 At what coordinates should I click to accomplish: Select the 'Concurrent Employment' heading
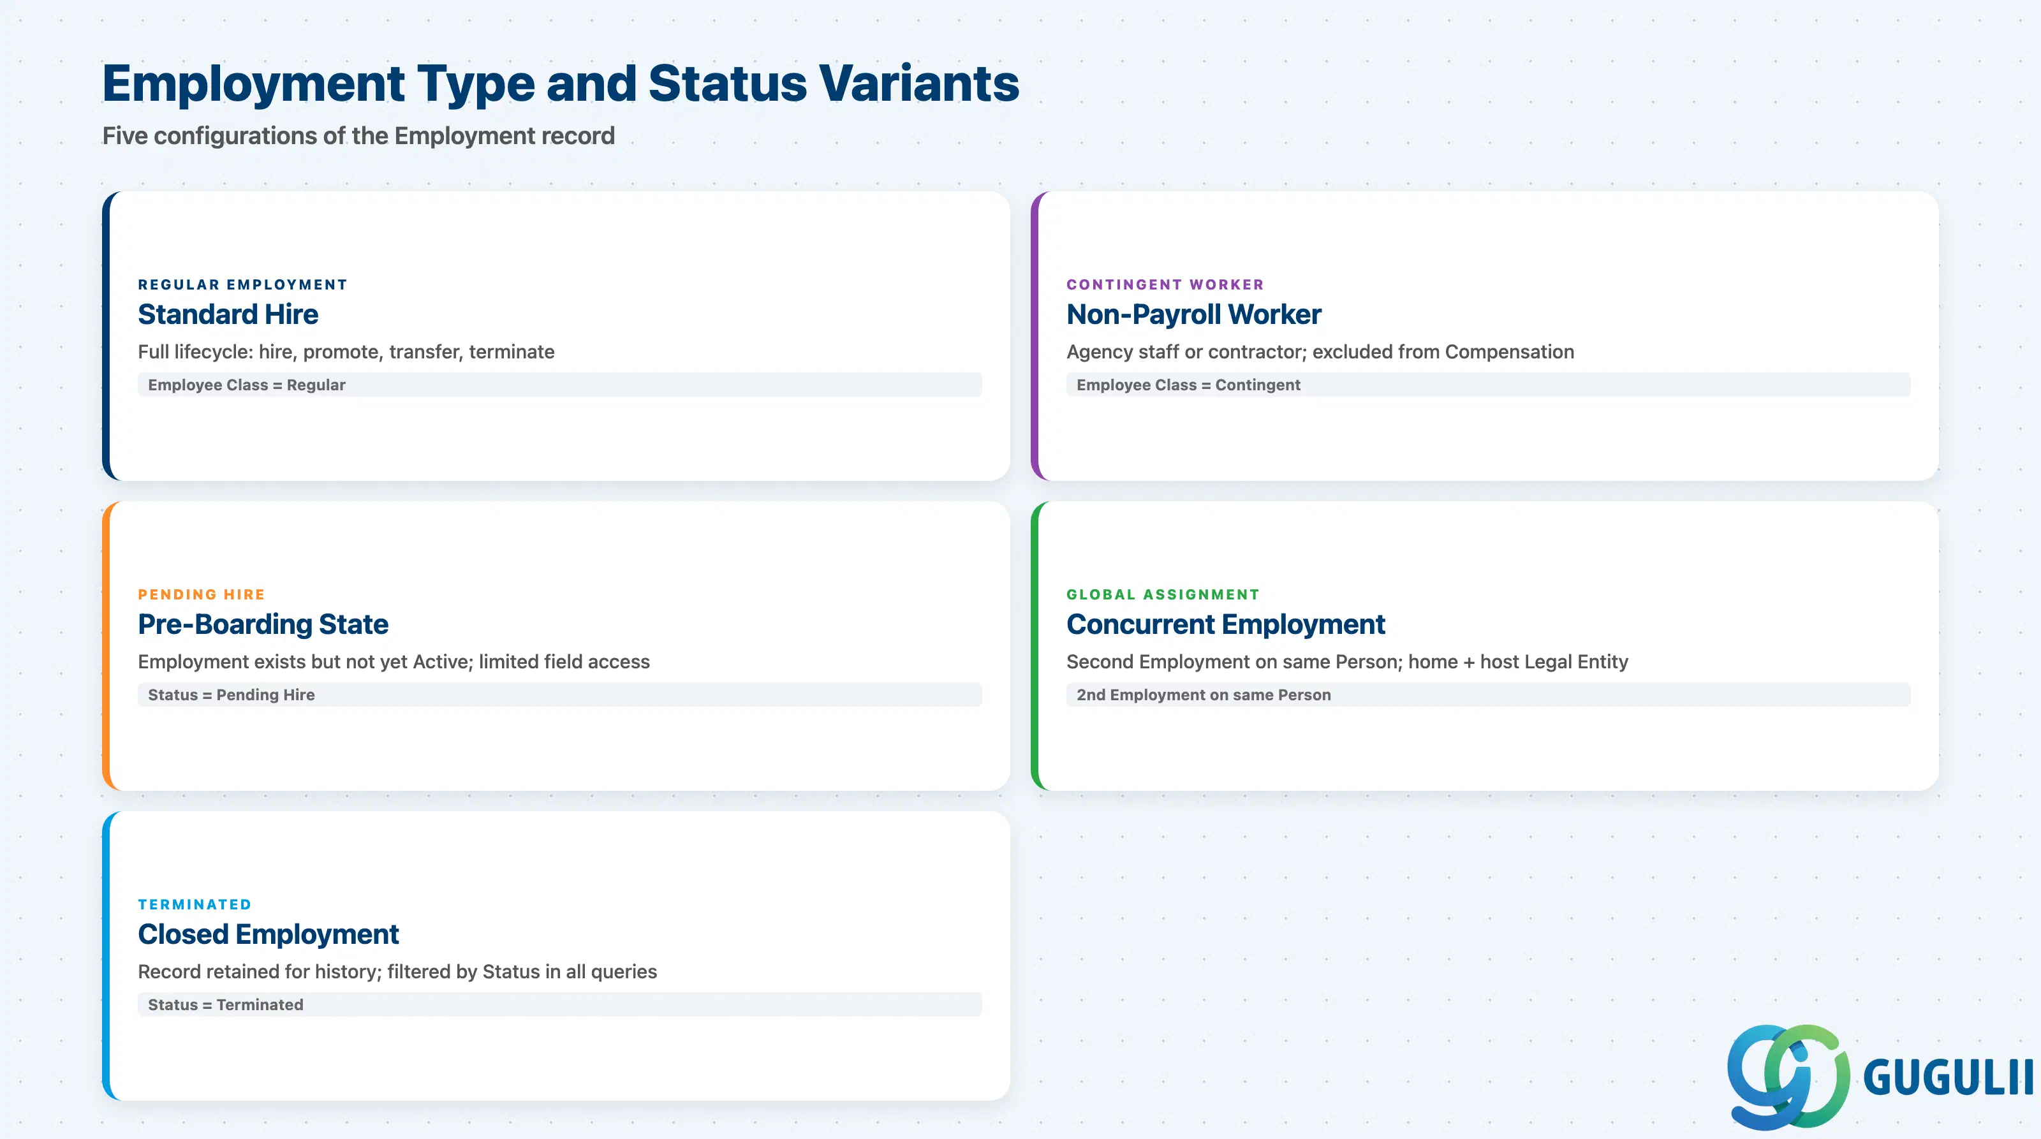coord(1225,624)
